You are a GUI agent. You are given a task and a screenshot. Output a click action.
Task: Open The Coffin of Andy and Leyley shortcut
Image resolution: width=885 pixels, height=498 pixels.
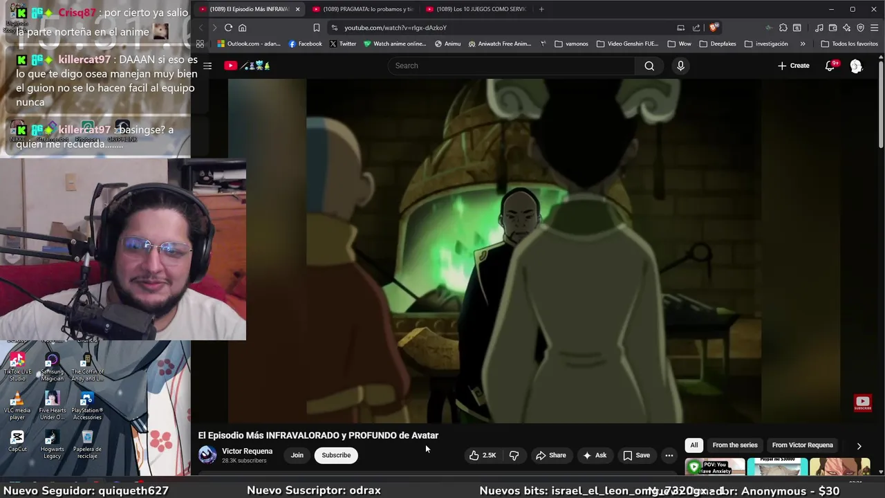tap(87, 367)
